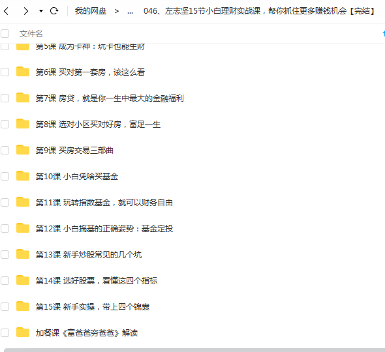Open folder icon of 第9课 买房交易三部曲
Screen dimensions: 385x352
coord(23,150)
